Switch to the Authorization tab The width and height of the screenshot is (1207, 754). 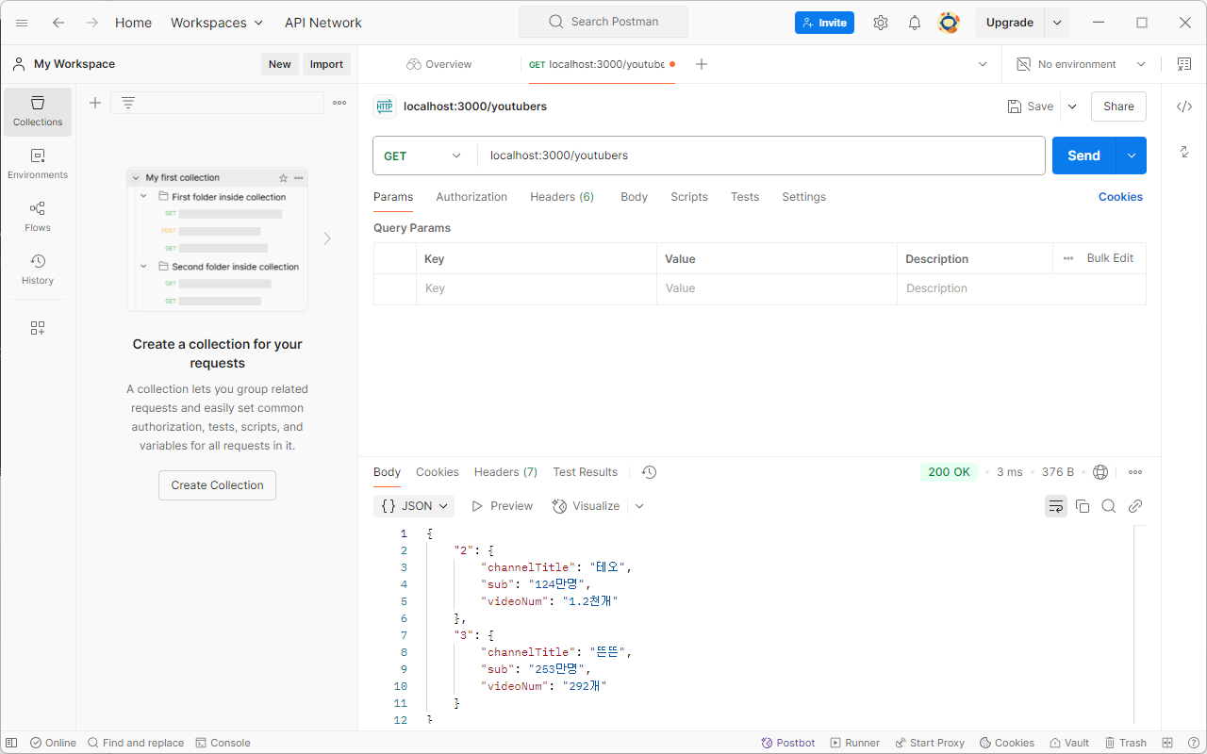(x=471, y=197)
